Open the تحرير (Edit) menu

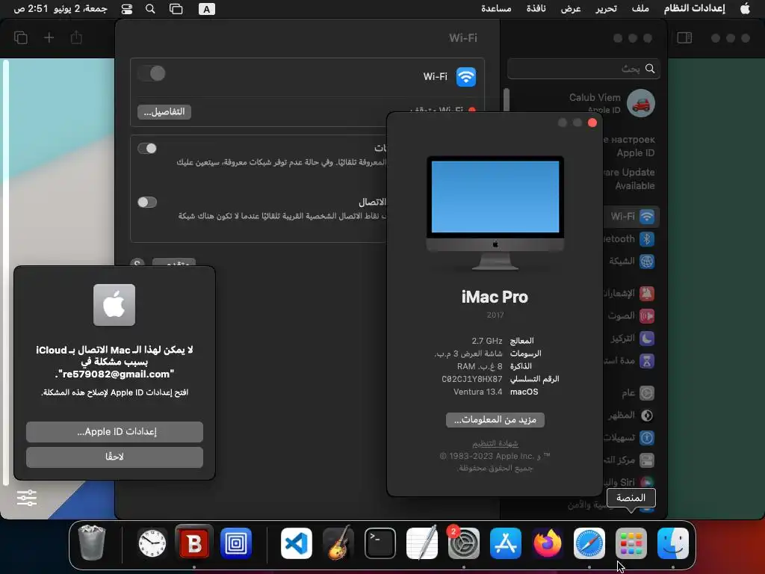coord(606,8)
